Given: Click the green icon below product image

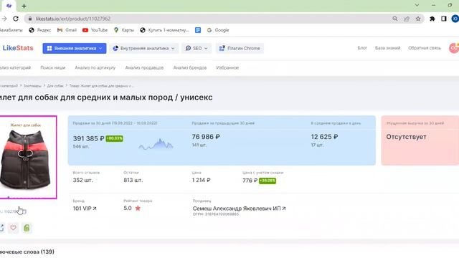Looking at the screenshot, I should click(x=27, y=228).
